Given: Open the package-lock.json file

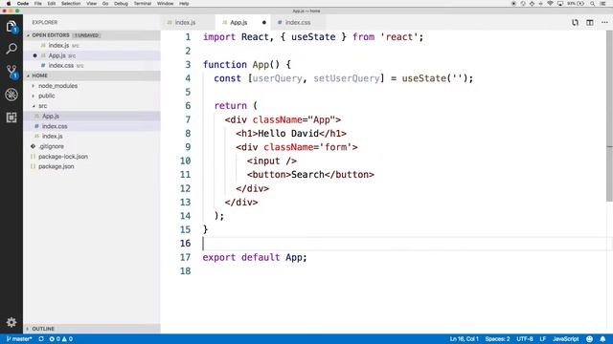Looking at the screenshot, I should 92,157.
